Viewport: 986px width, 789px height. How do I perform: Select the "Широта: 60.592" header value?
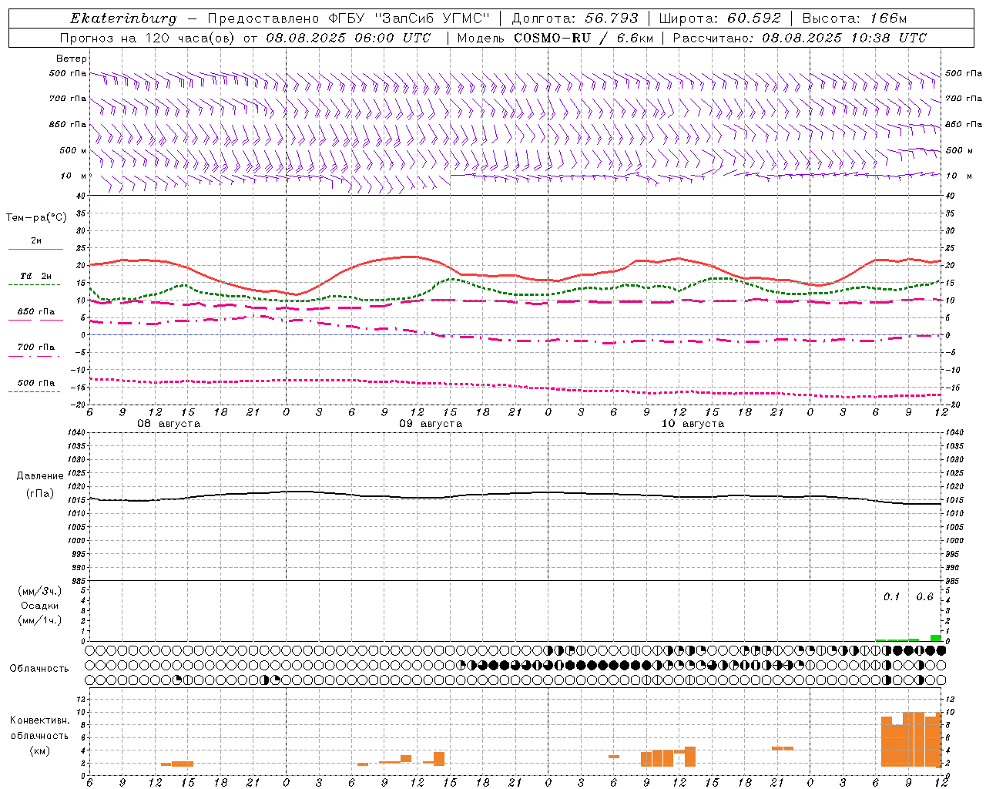tap(720, 18)
